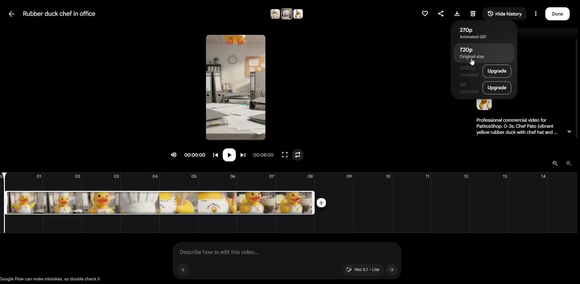580x284 pixels.
Task: Click the Done button
Action: [x=557, y=14]
